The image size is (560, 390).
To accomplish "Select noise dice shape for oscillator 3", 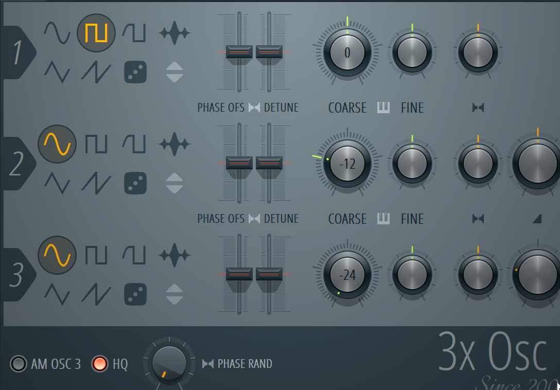I will 135,294.
